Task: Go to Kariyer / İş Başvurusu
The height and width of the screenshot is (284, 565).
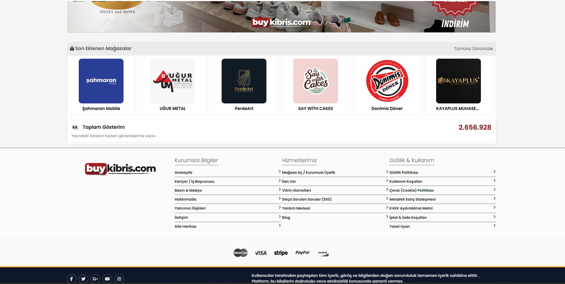Action: [x=194, y=181]
